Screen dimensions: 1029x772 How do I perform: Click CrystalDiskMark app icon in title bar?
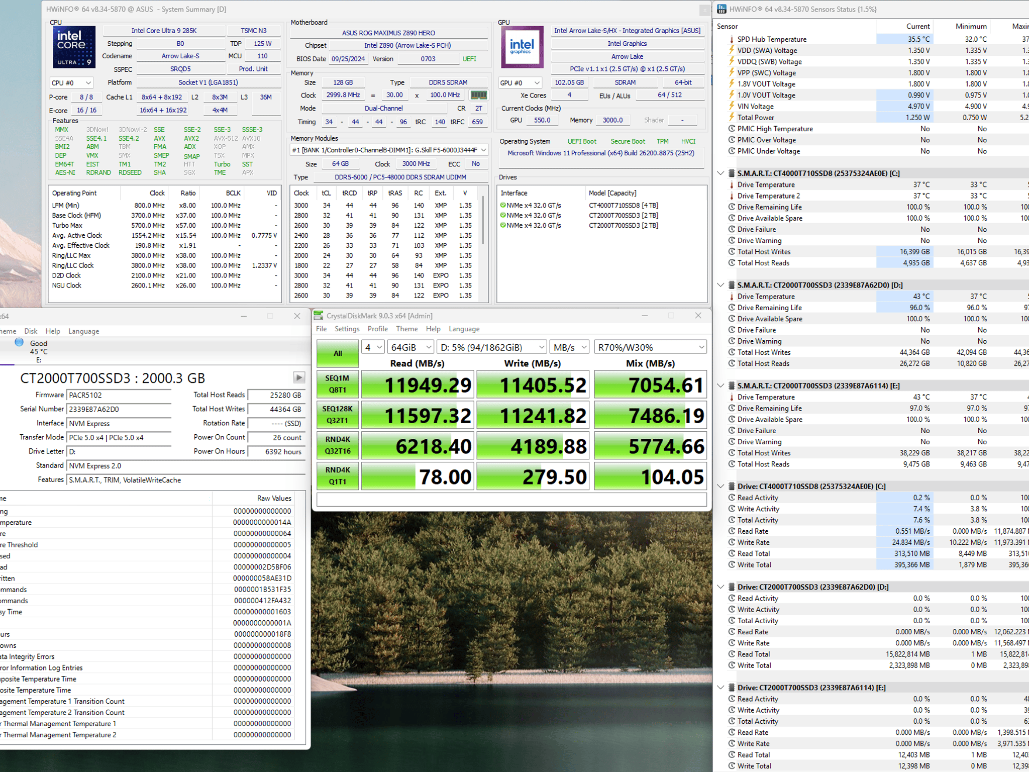pos(319,316)
